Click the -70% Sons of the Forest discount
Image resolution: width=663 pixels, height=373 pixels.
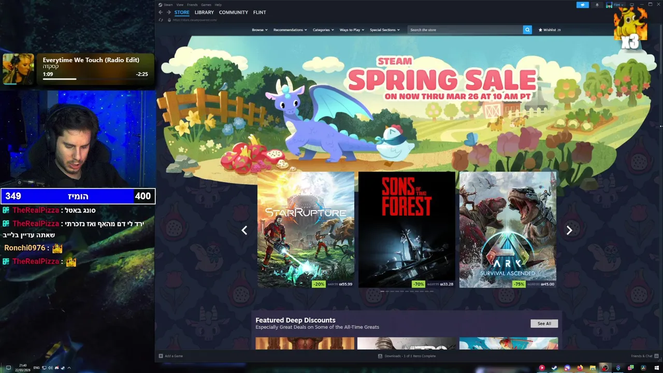(419, 284)
